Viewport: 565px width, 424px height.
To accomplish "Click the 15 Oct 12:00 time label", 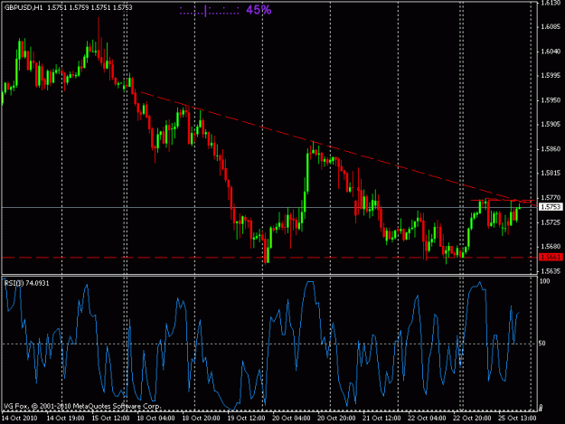I will coord(110,419).
